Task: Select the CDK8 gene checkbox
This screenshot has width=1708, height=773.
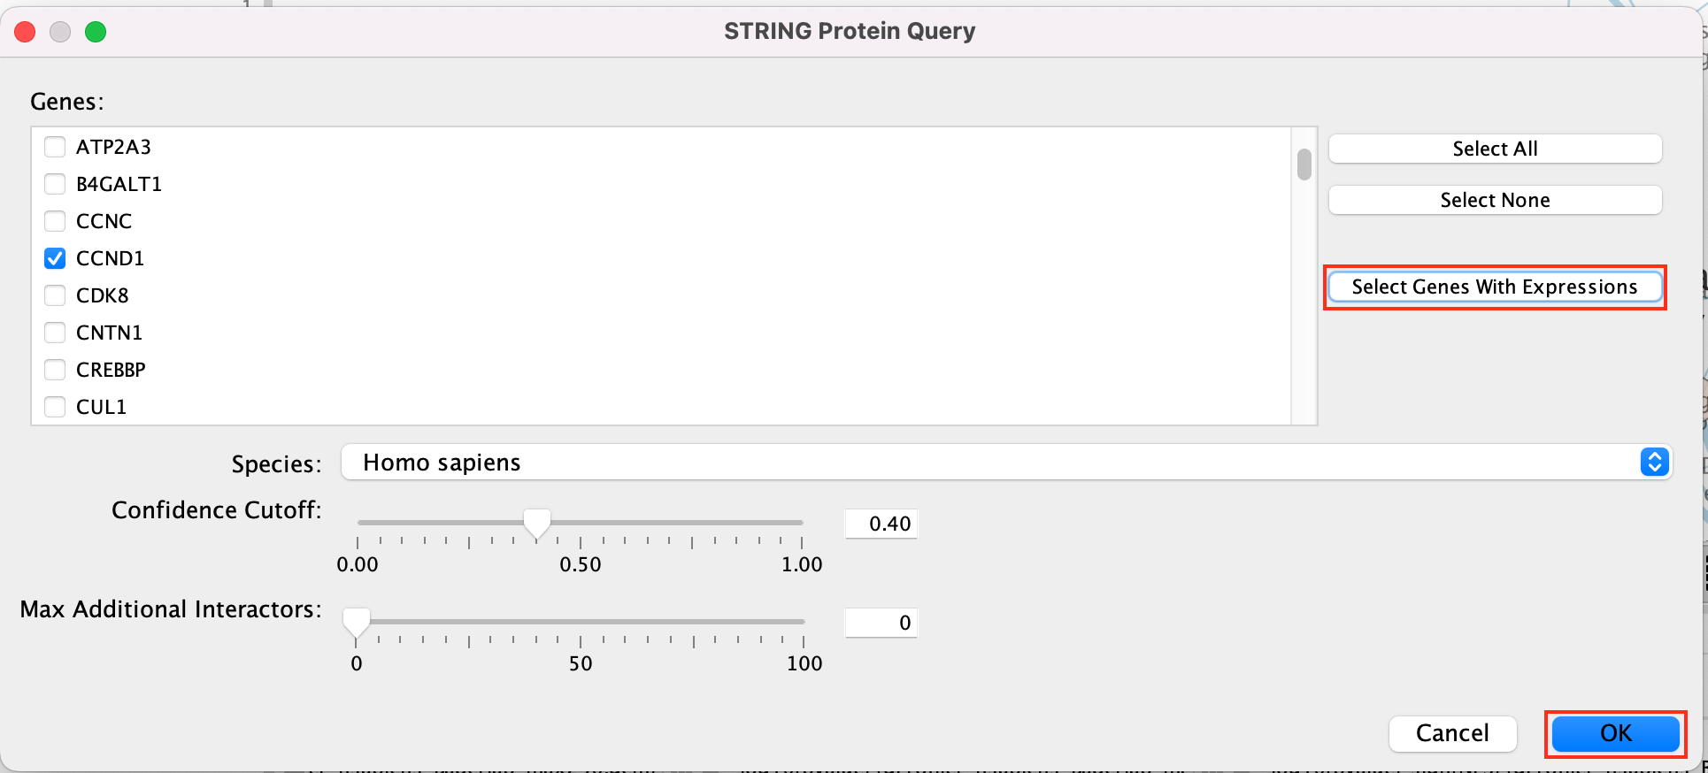Action: [55, 295]
